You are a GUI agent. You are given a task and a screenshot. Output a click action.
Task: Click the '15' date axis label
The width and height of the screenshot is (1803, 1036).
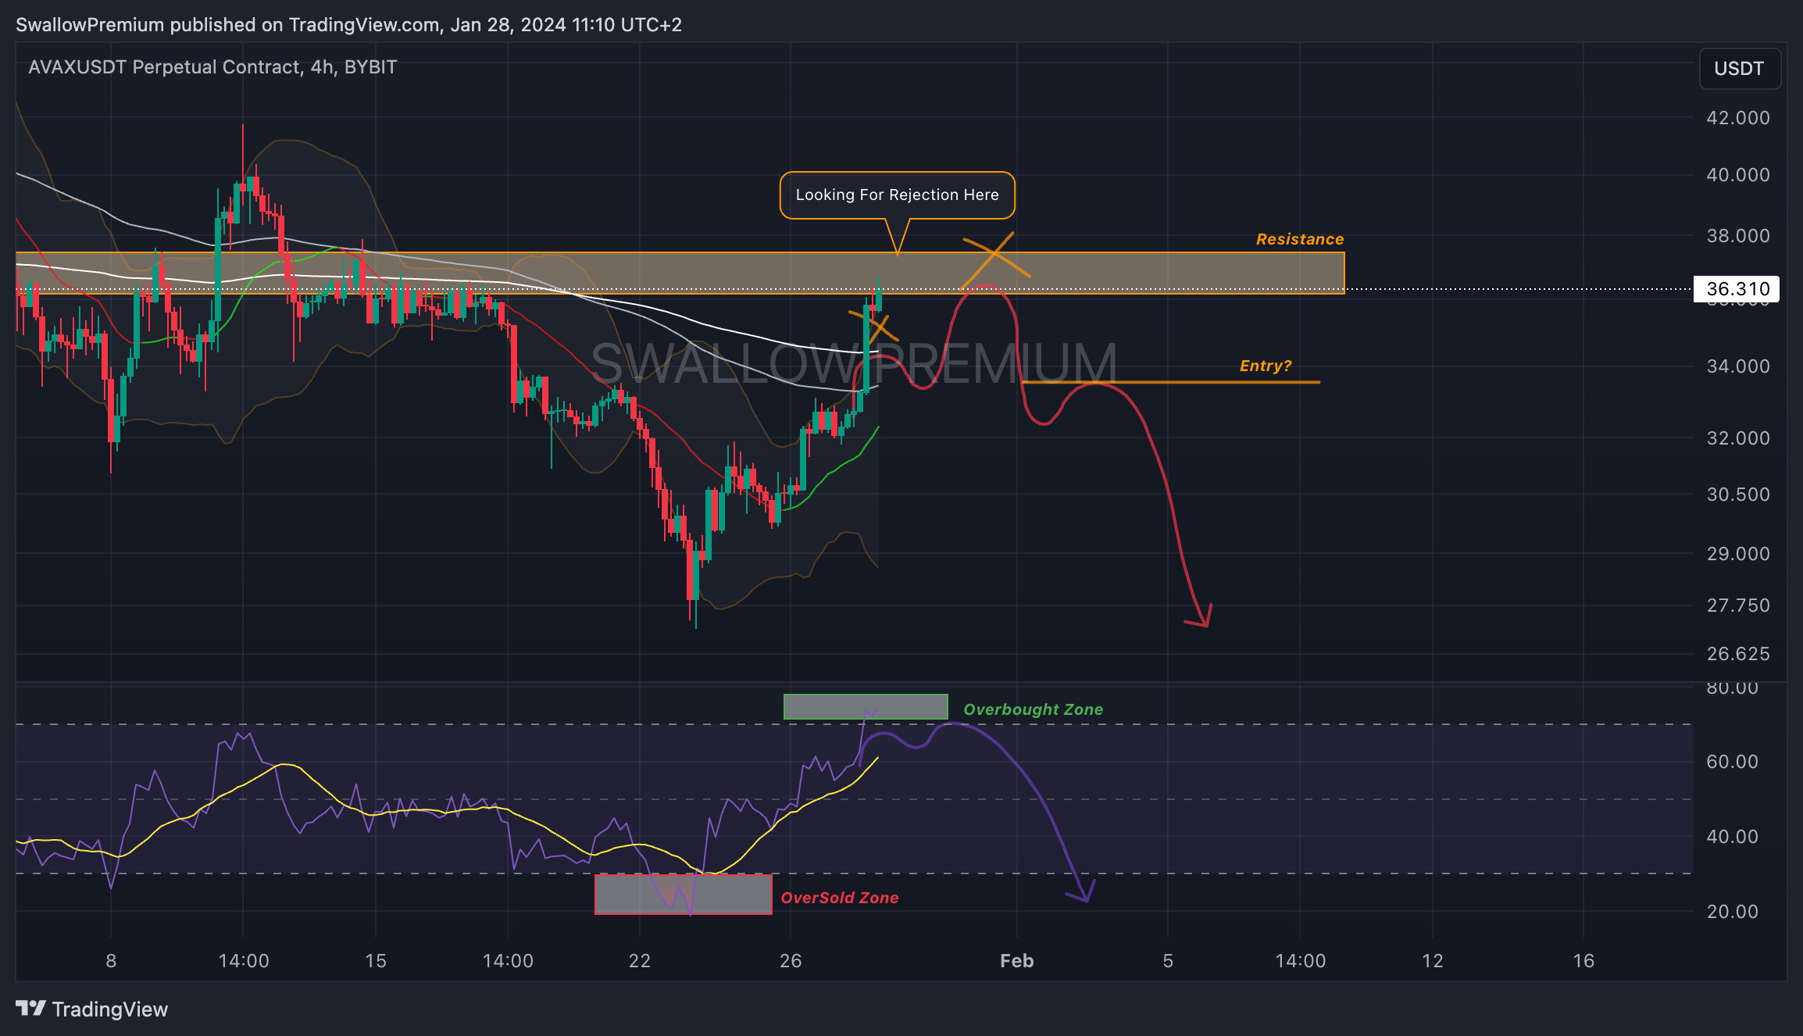[x=376, y=961]
